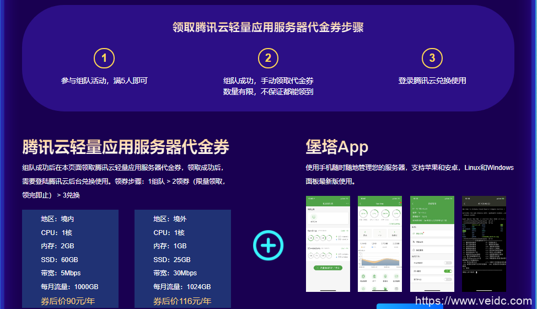
Task: Click the line 领完即止）> 3兑换
Action: click(x=51, y=195)
